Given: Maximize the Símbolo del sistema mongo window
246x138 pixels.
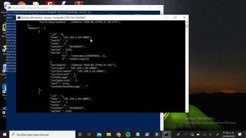Looking at the screenshot, I should click(x=175, y=18).
